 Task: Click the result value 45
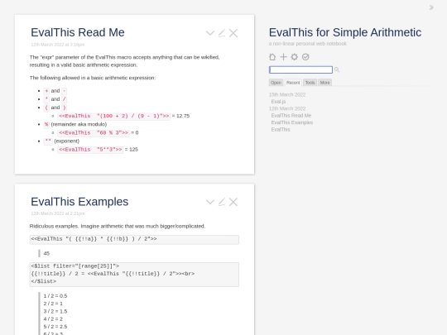(46, 253)
